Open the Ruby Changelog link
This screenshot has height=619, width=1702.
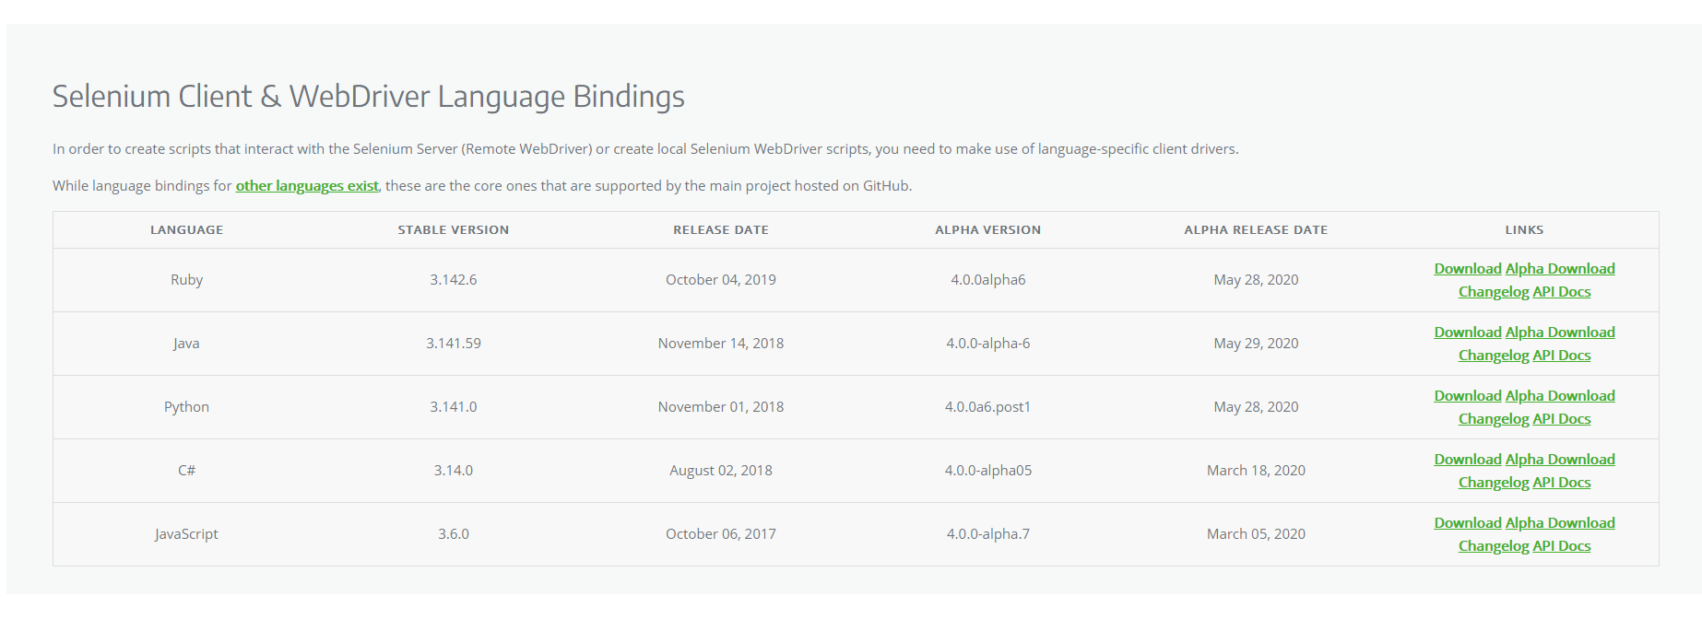1493,292
